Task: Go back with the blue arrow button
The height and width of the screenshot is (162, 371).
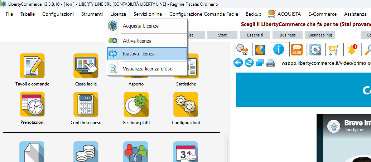Action: [238, 63]
